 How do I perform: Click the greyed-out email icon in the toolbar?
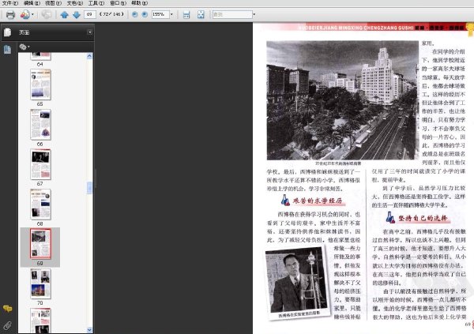[x=47, y=14]
